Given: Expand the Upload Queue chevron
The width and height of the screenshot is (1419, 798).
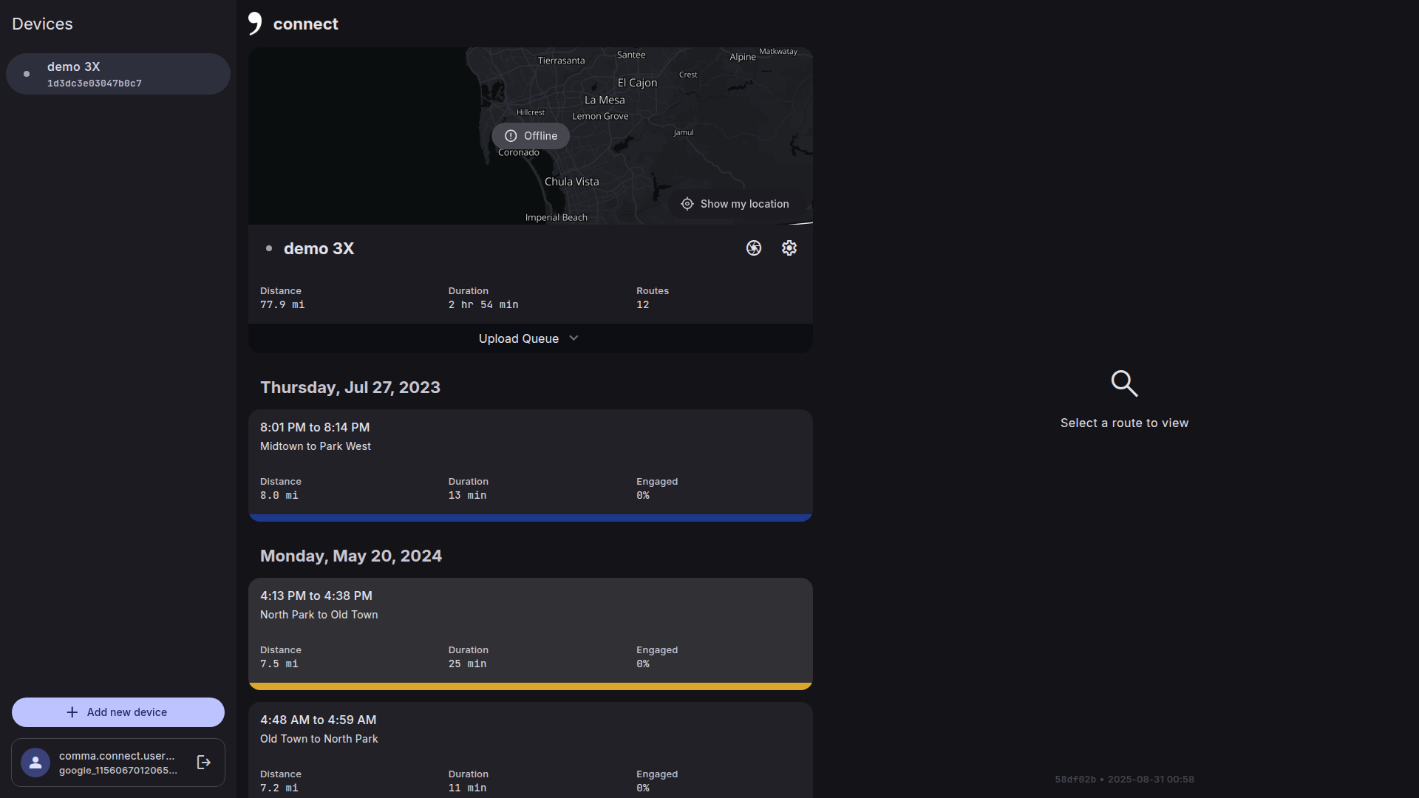Looking at the screenshot, I should [574, 338].
